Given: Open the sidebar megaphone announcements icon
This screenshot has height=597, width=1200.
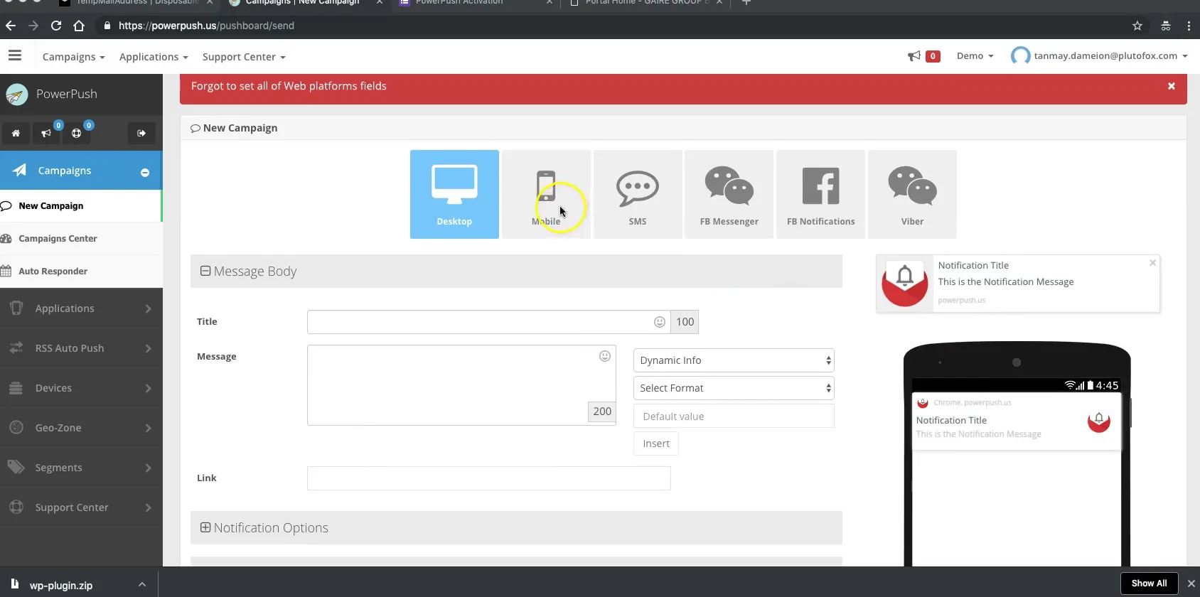Looking at the screenshot, I should coord(46,133).
